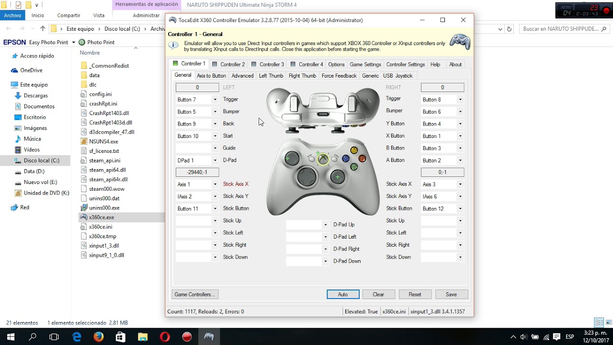Click the Explorer search box
Screen dimensions: 613x345
click(x=564, y=29)
